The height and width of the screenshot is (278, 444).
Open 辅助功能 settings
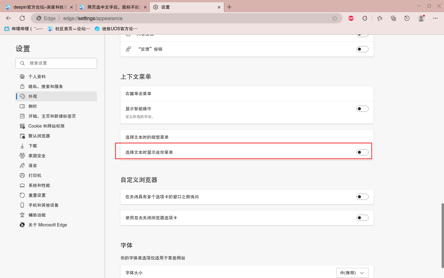pos(56,215)
